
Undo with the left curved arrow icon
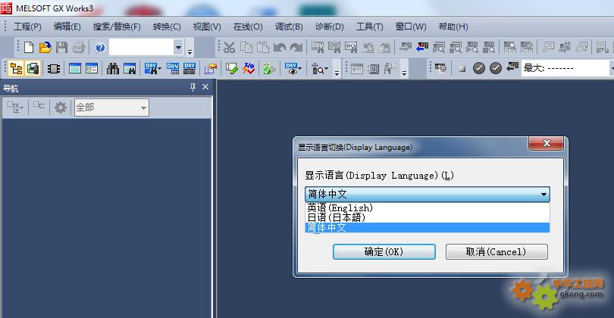pos(279,48)
